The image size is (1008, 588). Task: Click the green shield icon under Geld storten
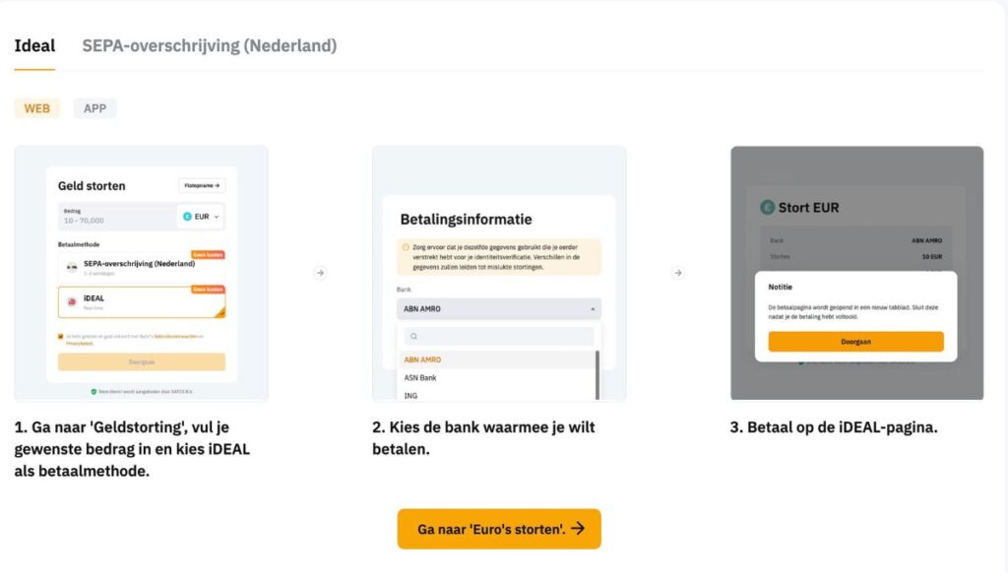[x=94, y=391]
